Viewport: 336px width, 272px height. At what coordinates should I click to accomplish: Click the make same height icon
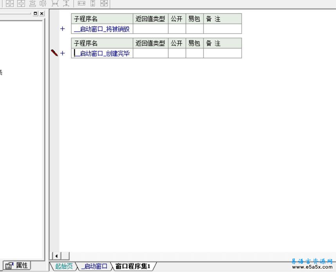pos(93,3)
